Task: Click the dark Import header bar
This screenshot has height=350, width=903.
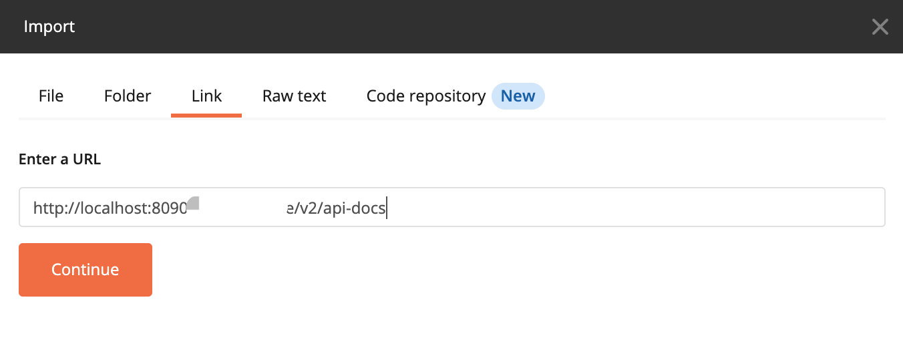Action: [x=452, y=27]
